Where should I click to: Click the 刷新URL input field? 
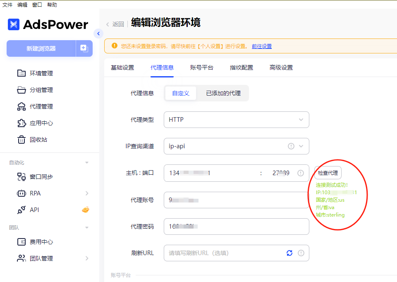click(236, 253)
